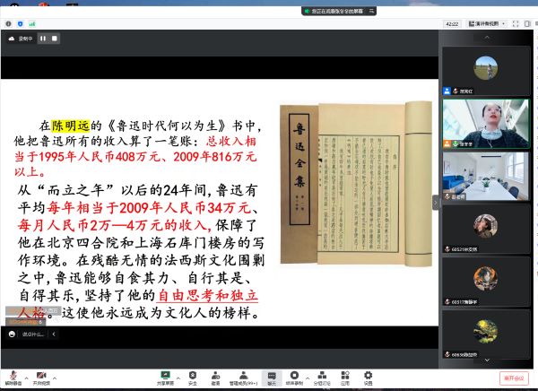538x391 pixels.
Task: Open the Chat icon in toolbar
Action: pyautogui.click(x=270, y=374)
